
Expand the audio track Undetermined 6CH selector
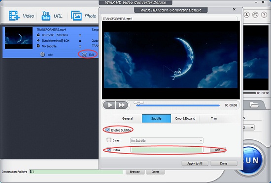(x=80, y=41)
